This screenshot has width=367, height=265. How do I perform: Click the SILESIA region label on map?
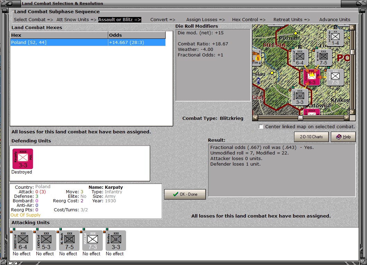coord(274,45)
